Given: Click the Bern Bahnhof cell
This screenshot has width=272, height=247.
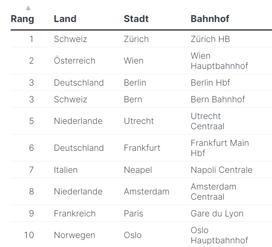Looking at the screenshot, I should pos(218,99).
